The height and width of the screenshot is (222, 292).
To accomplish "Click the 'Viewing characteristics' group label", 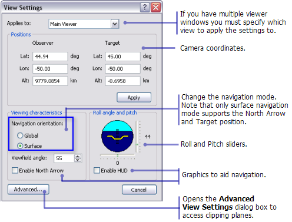I will pyautogui.click(x=36, y=112).
